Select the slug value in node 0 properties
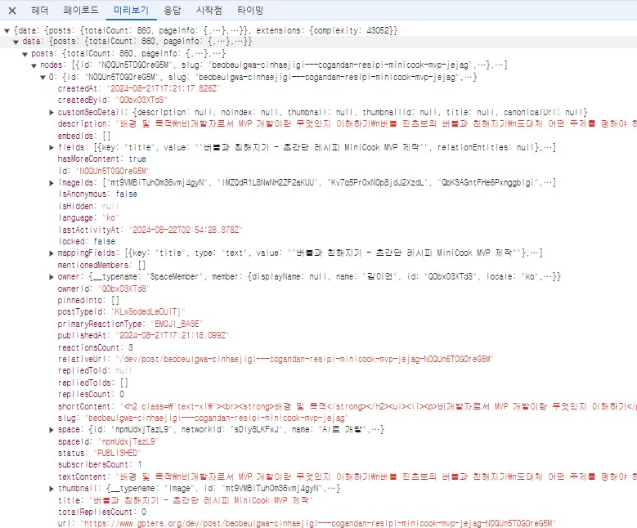This screenshot has width=637, height=528. (216, 418)
